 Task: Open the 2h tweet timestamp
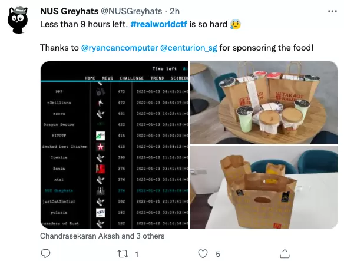tap(174, 11)
